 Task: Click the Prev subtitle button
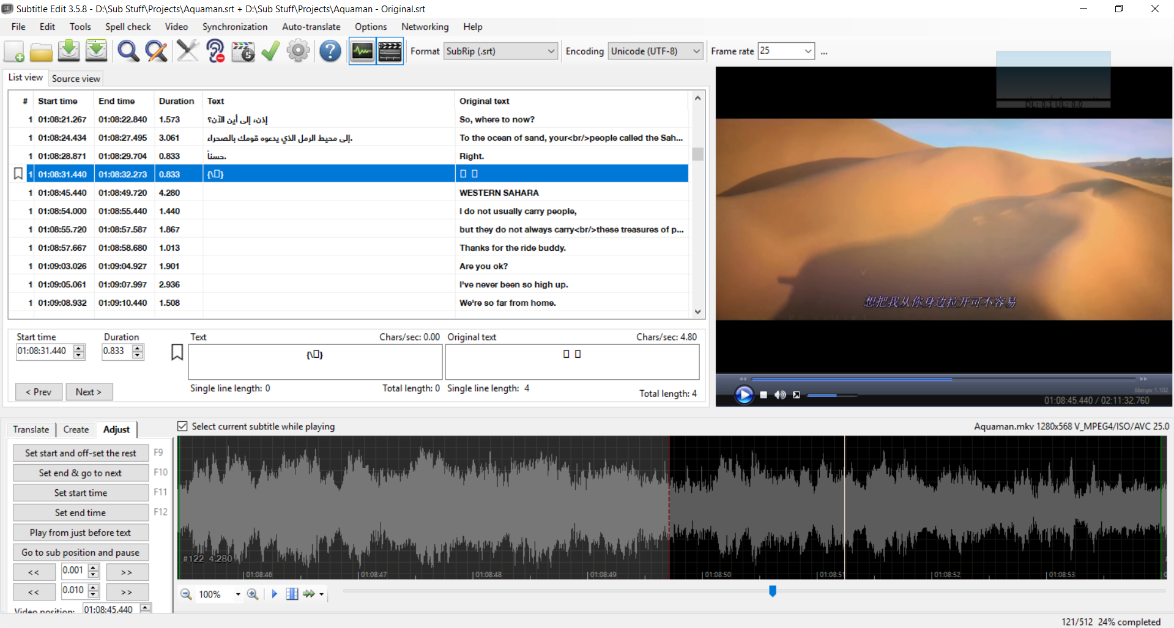(39, 392)
